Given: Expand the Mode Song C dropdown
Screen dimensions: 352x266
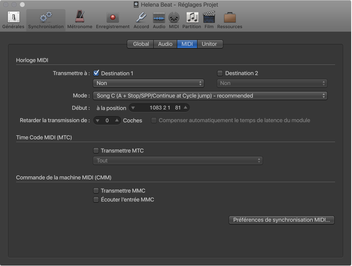Looking at the screenshot, I should point(210,95).
